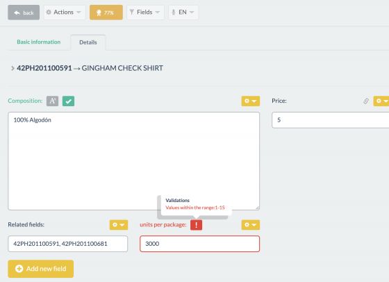Open the Actions menu
Viewport: 389px width, 282px height.
pyautogui.click(x=65, y=12)
